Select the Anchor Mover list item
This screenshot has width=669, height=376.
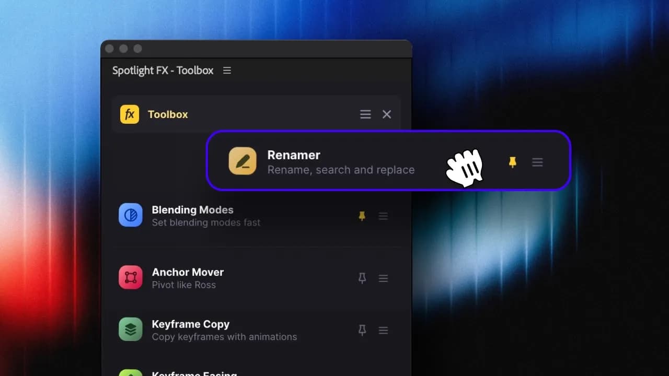(x=256, y=278)
